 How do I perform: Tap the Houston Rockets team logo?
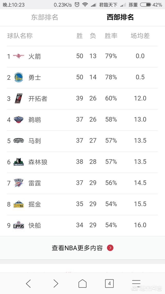(x=19, y=56)
